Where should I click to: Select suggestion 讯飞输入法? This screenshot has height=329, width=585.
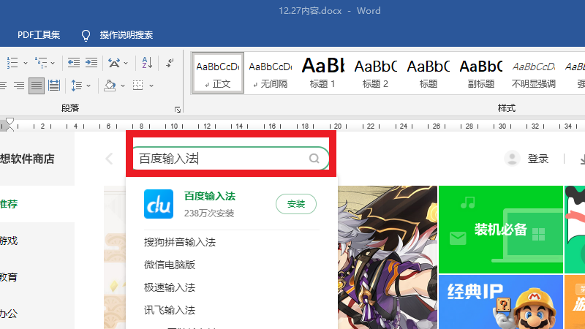click(x=170, y=310)
